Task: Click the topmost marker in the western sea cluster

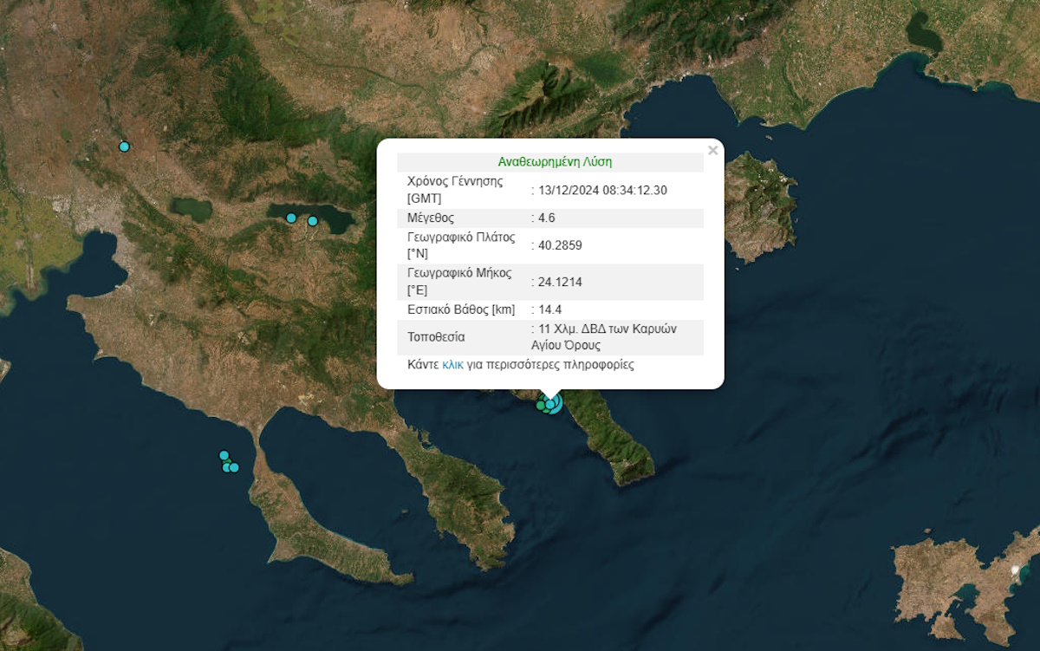Action: coord(224,455)
